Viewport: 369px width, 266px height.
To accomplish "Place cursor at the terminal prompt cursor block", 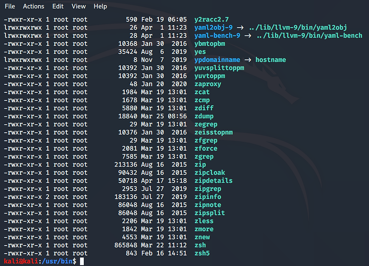I will 82,262.
